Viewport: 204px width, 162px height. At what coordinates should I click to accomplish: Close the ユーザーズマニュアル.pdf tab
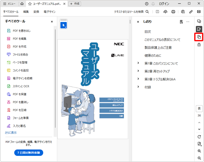[x=64, y=4]
